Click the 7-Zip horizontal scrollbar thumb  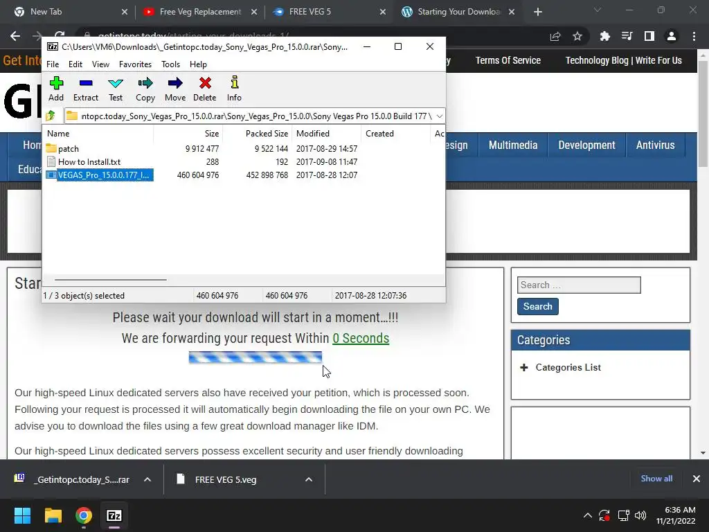pyautogui.click(x=110, y=280)
